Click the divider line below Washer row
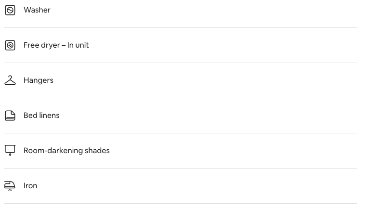This screenshot has width=365, height=208. pos(181,28)
